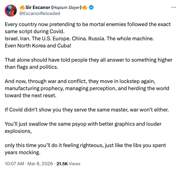Open the 10:07 AM tweet timestamp

pos(15,164)
